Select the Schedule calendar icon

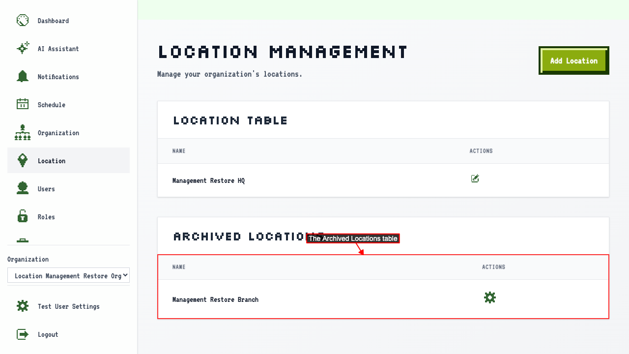pos(23,104)
